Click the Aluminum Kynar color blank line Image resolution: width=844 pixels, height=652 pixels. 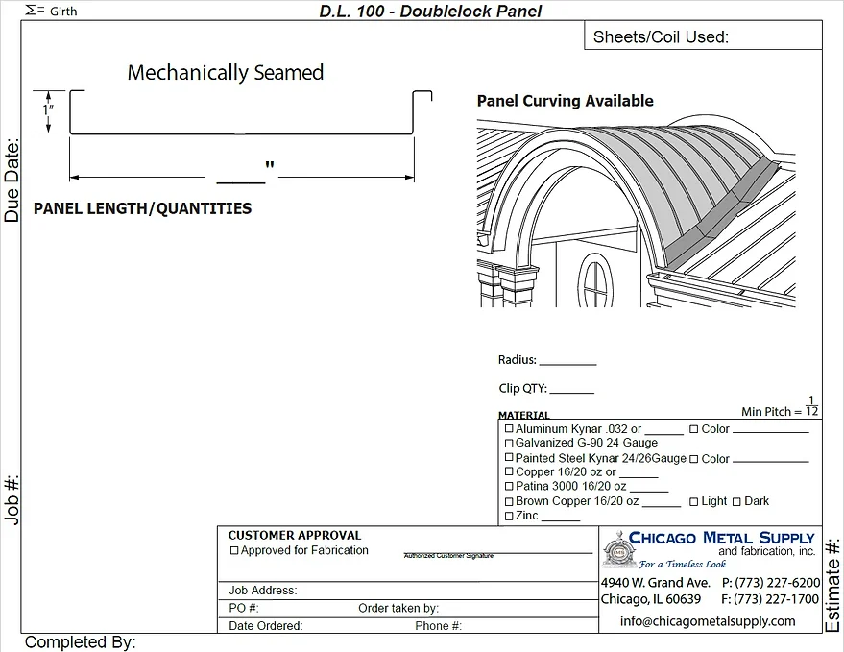tap(771, 430)
